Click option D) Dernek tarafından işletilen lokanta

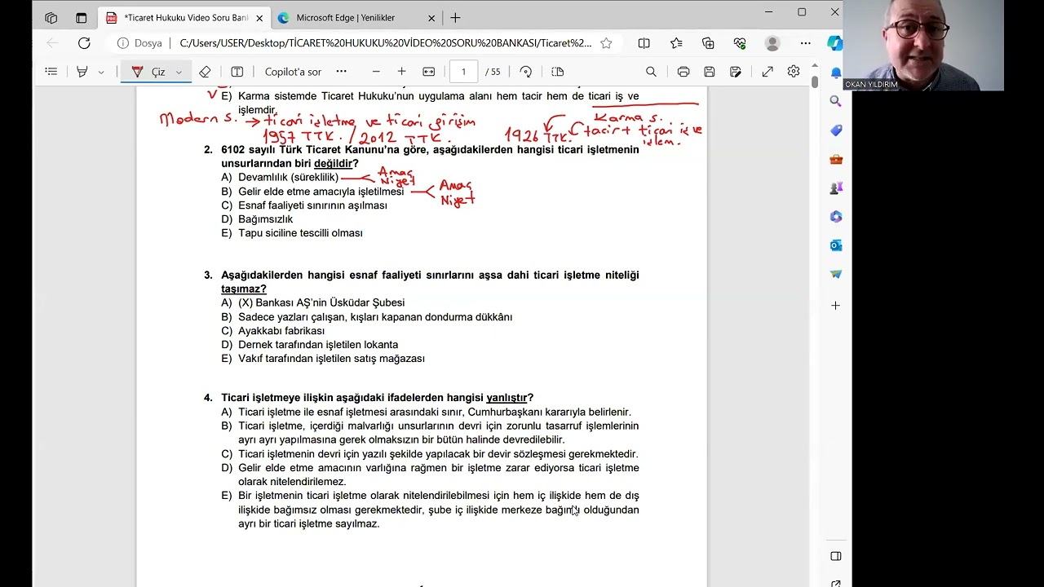click(310, 345)
